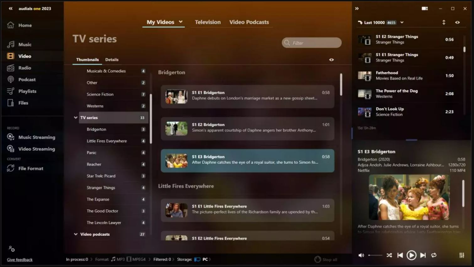Switch to the Video Podcasts tab
Screen dimensions: 474x267
pos(249,22)
